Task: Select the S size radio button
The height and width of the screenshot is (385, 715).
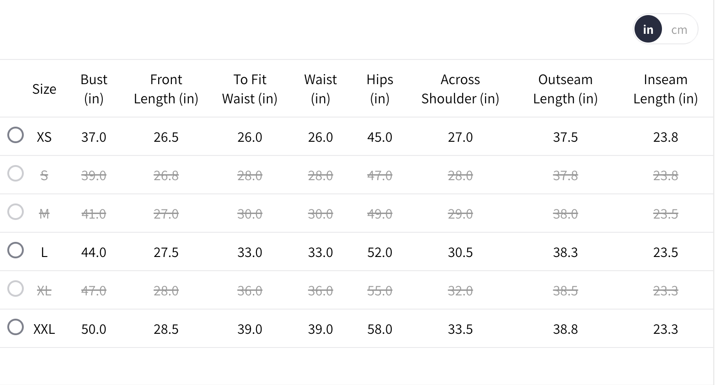Action: click(x=16, y=174)
